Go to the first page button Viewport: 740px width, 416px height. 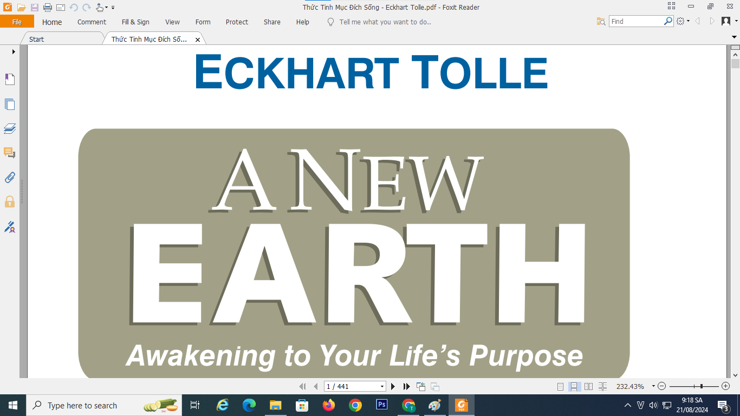point(302,386)
